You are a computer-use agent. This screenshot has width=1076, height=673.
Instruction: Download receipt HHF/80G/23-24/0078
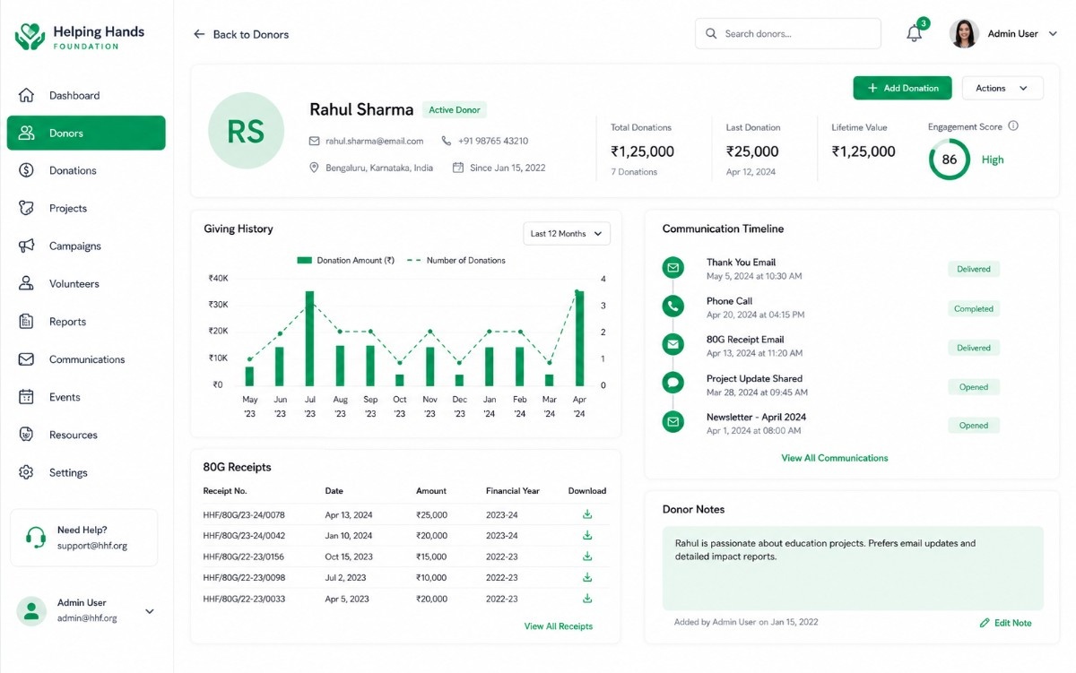tap(587, 514)
